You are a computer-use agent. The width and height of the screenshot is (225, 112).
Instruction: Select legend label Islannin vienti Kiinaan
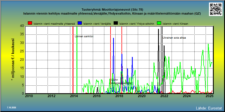[x=175, y=24]
